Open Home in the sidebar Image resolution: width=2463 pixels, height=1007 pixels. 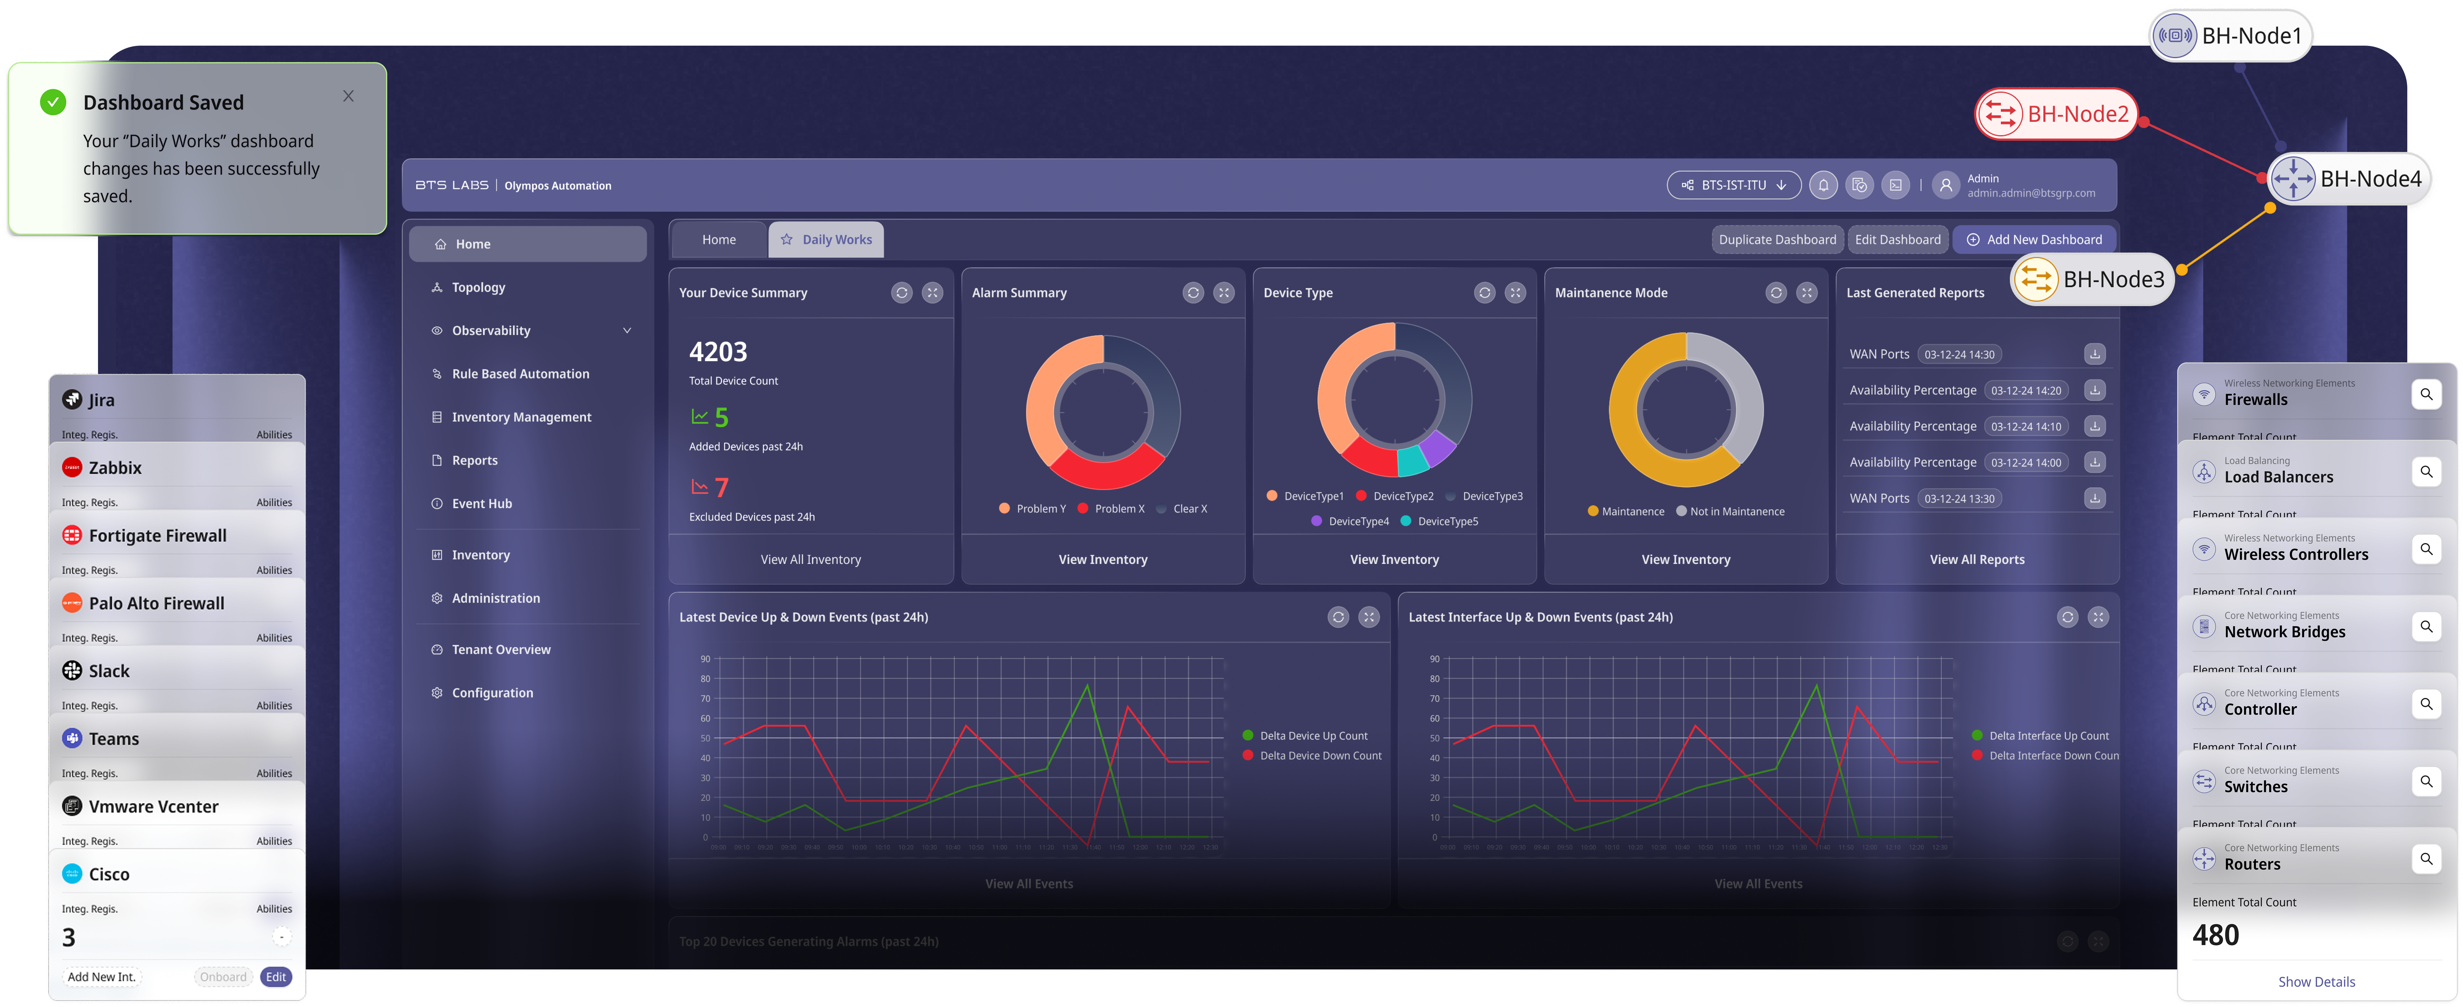[528, 244]
